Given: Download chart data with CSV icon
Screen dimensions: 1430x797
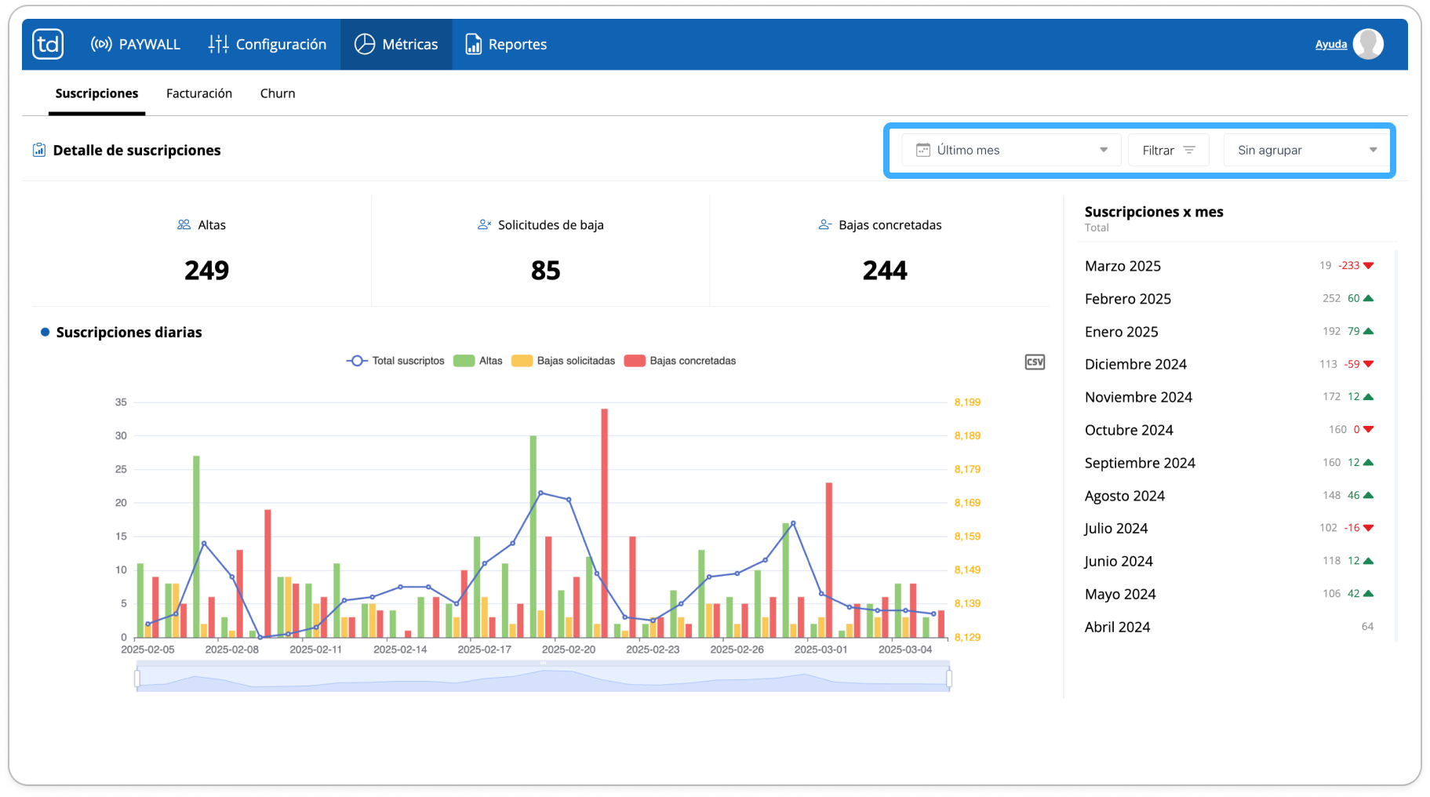Looking at the screenshot, I should point(1035,362).
